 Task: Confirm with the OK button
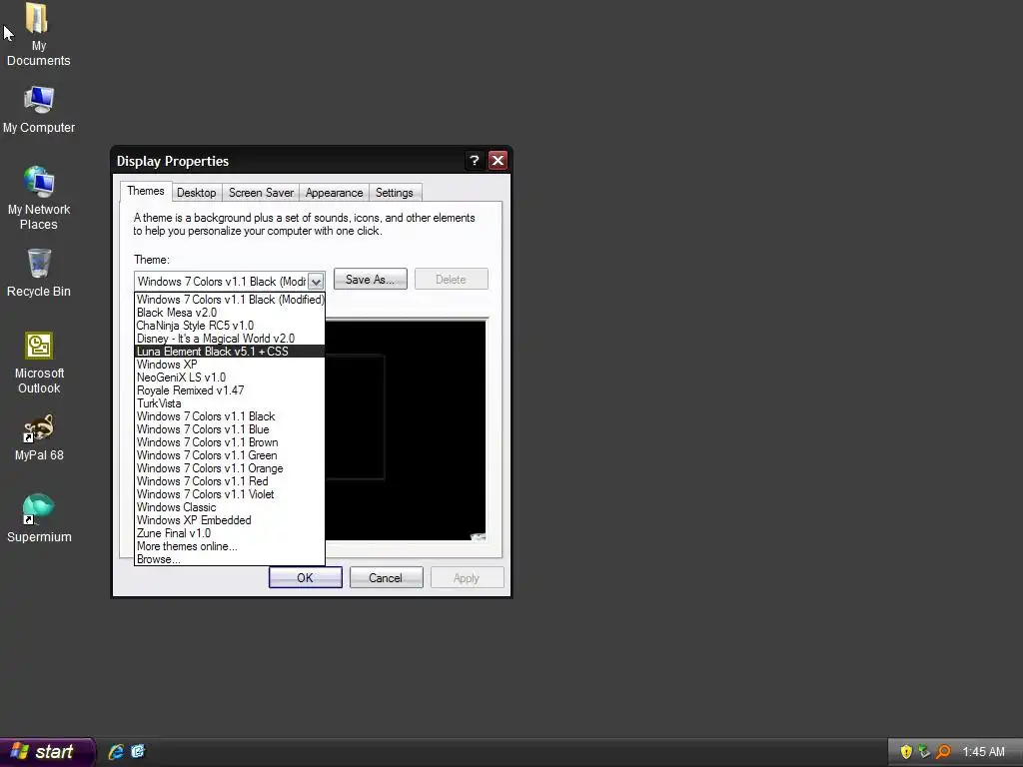pos(306,578)
